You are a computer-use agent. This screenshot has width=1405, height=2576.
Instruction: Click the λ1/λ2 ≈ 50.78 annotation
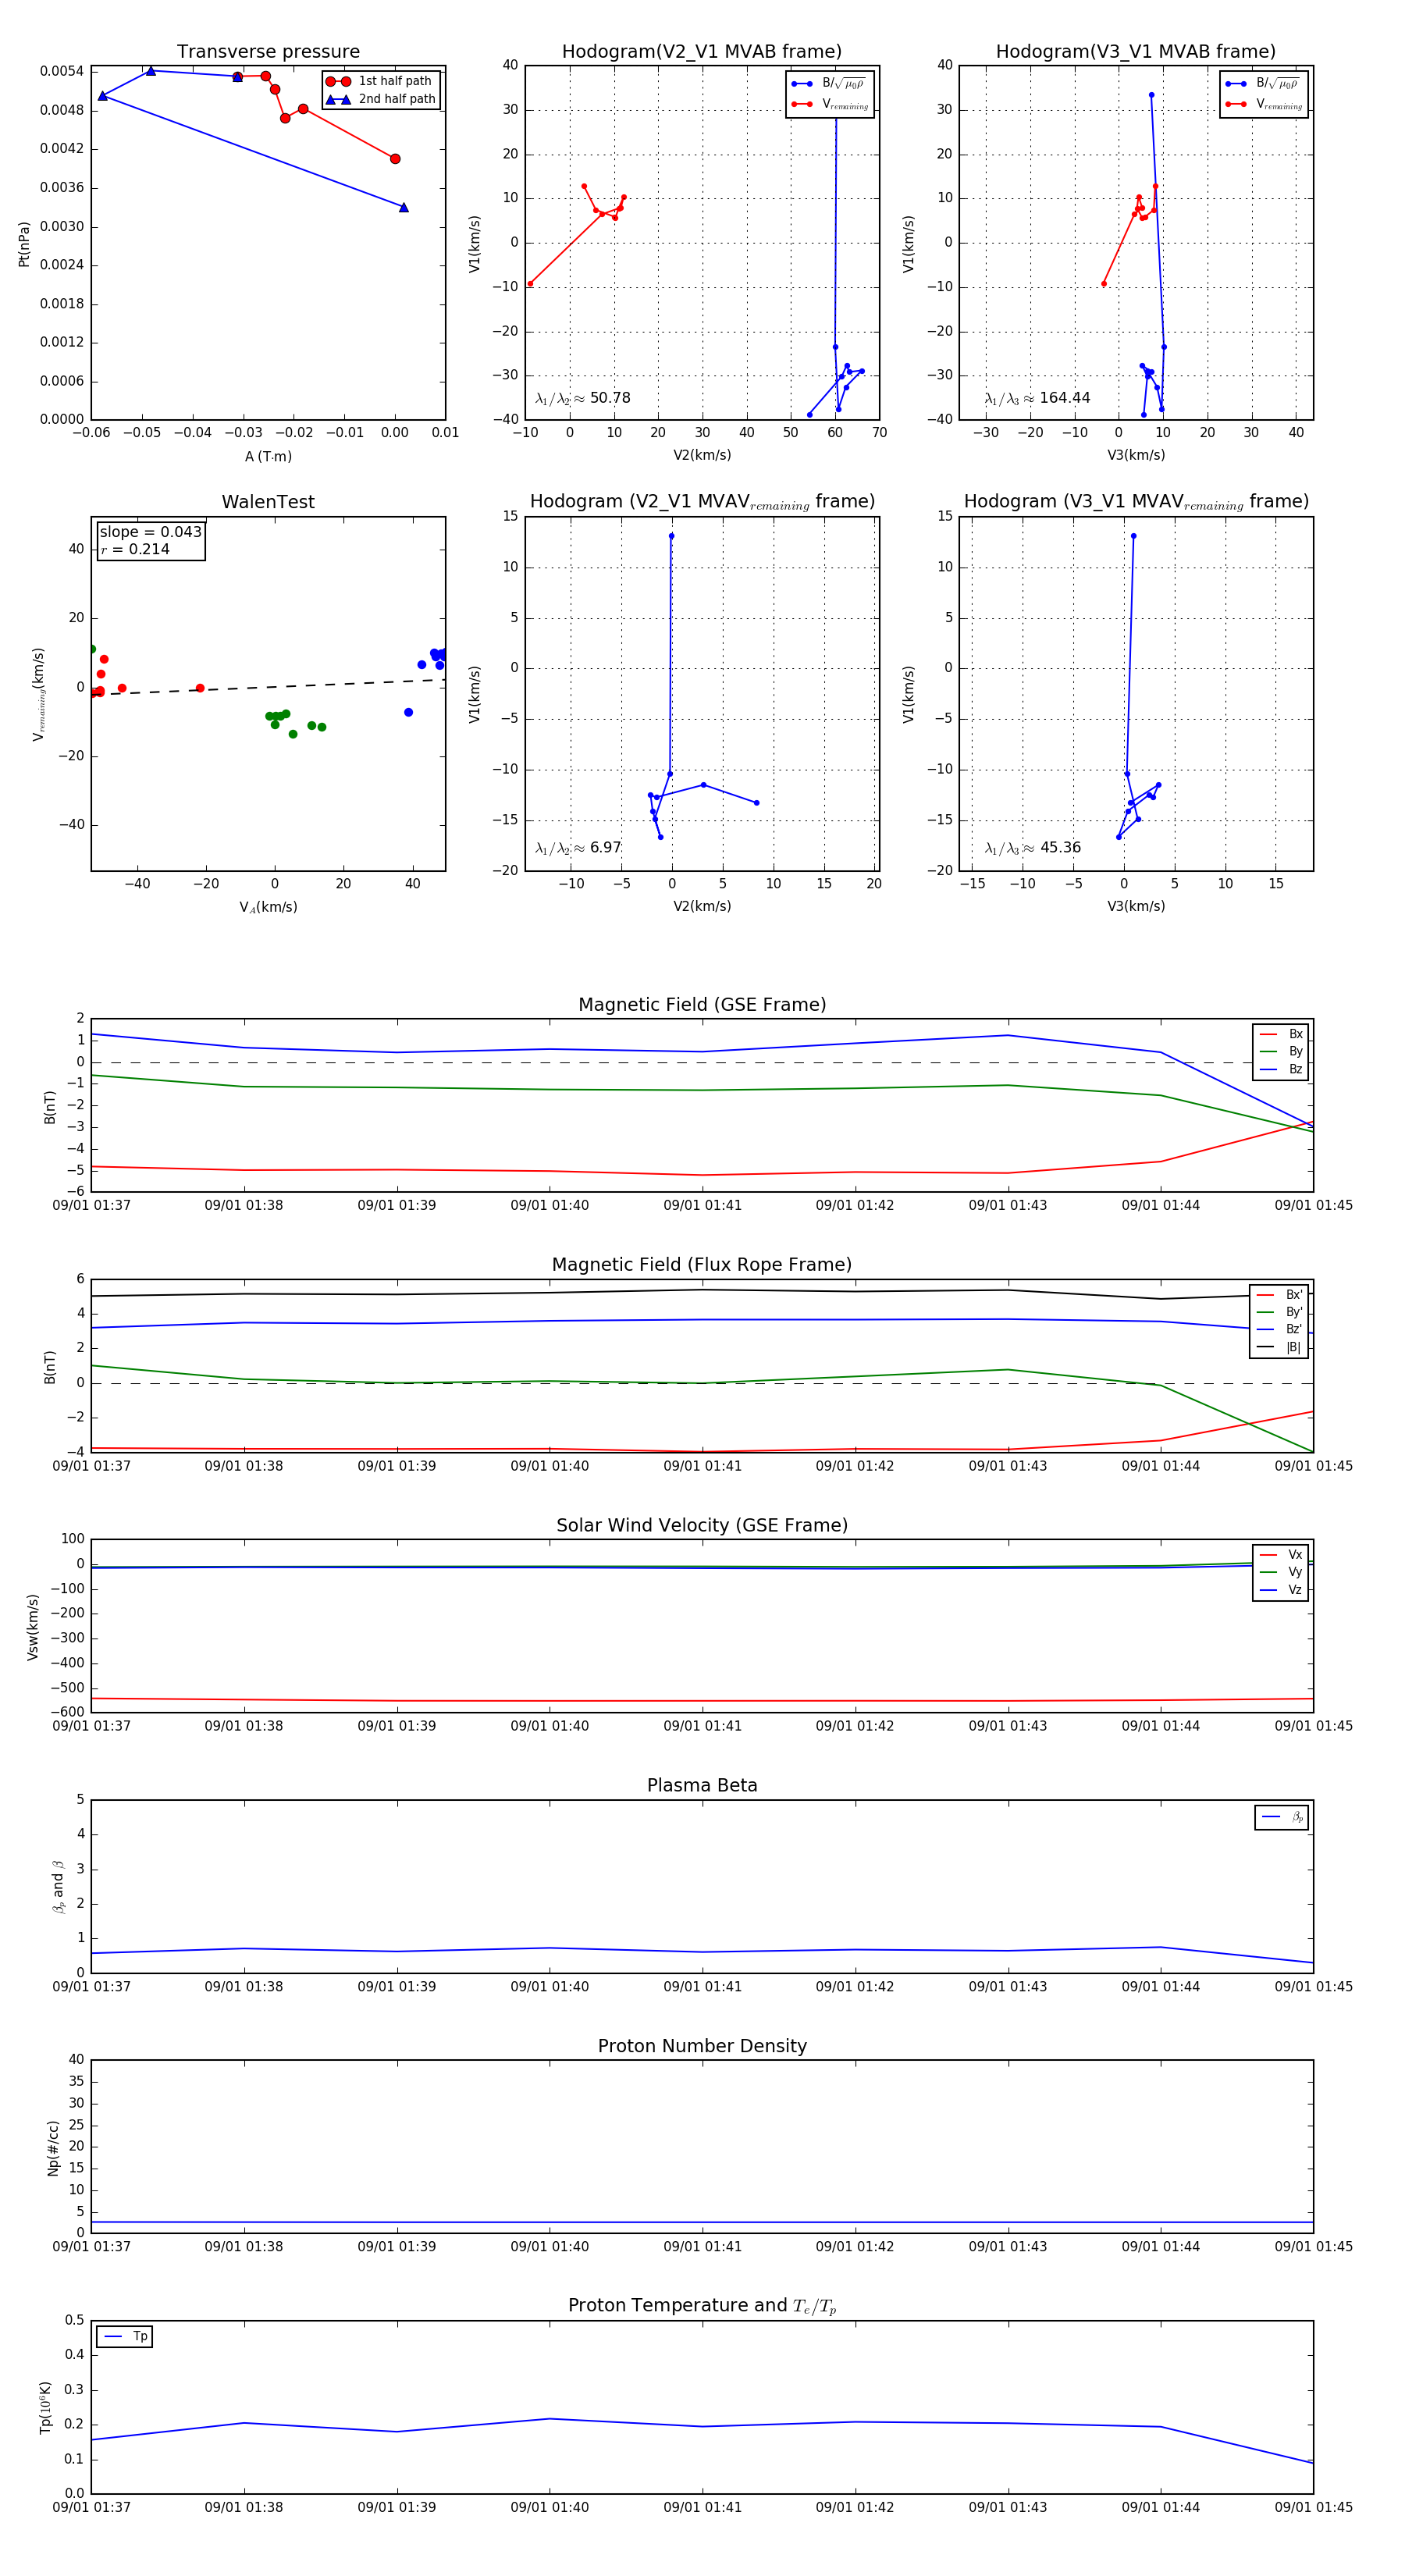pyautogui.click(x=583, y=398)
